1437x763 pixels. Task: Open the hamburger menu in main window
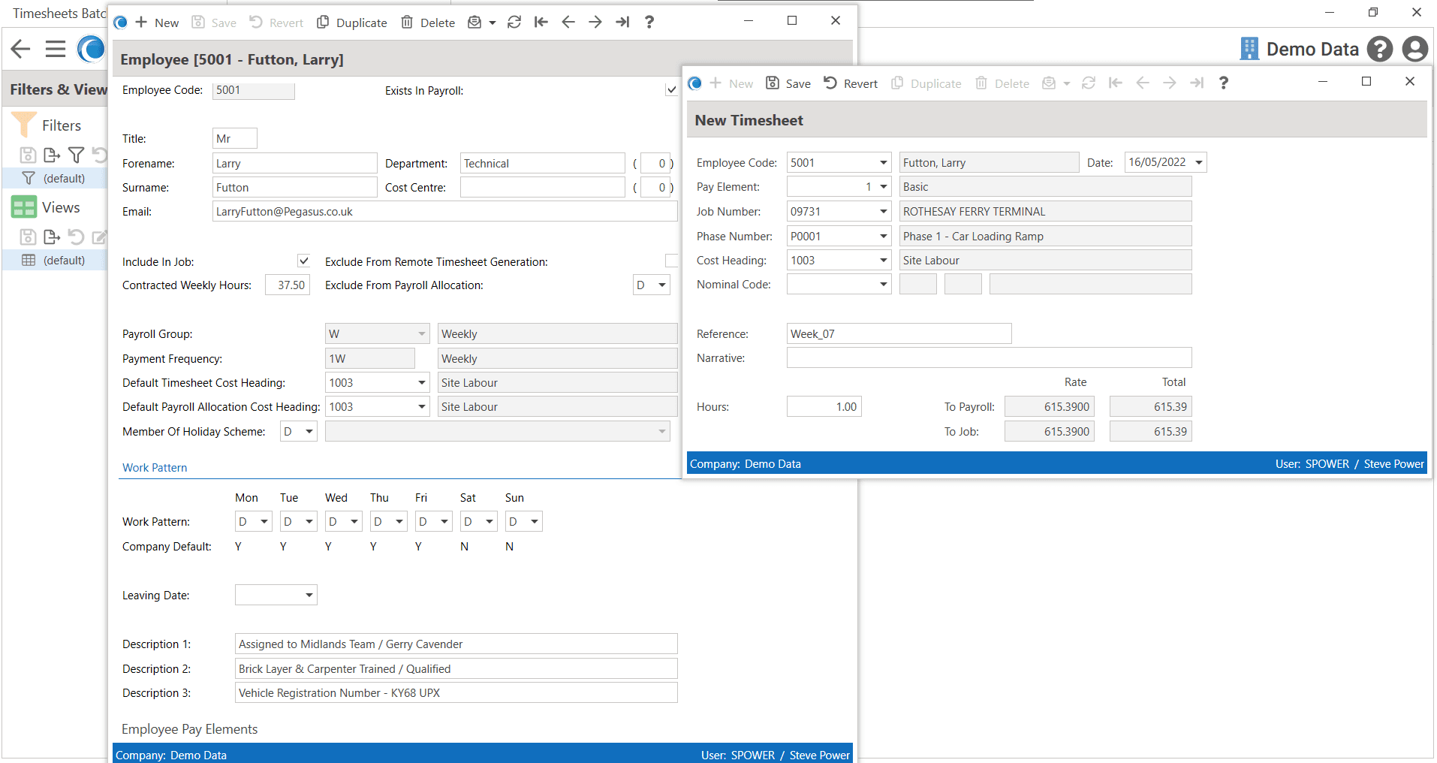pyautogui.click(x=56, y=50)
